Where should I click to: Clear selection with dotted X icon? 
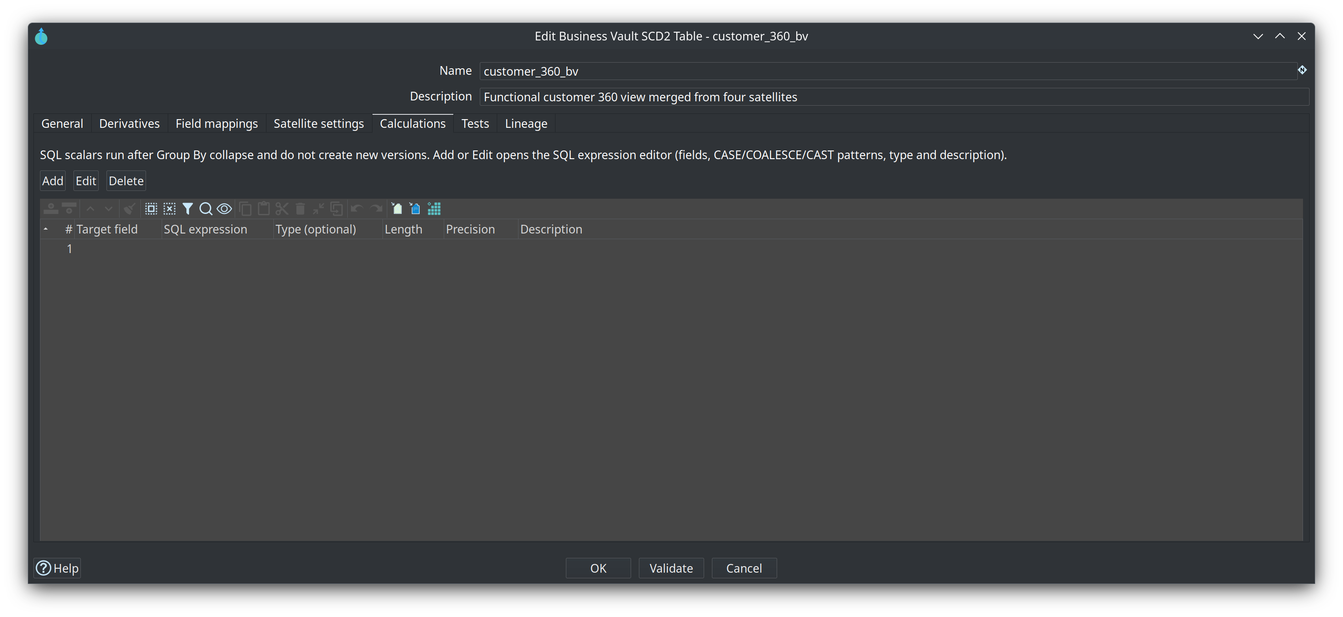point(170,209)
